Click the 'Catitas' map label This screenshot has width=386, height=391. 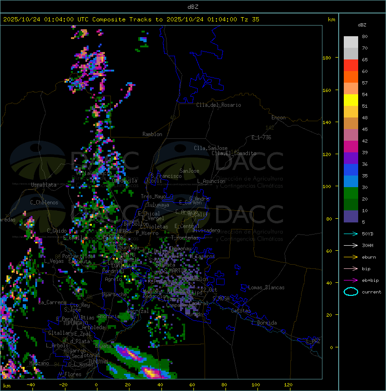point(241,311)
